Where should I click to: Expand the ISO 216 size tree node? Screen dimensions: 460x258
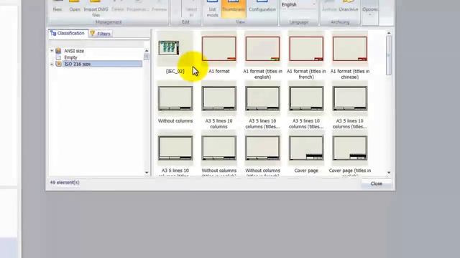52,64
